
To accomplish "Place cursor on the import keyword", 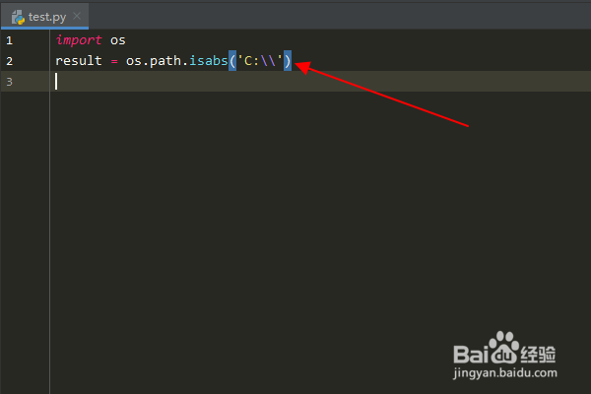I will pyautogui.click(x=79, y=40).
